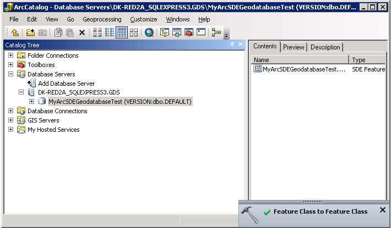Collapse the Database Servers node

tap(11, 74)
